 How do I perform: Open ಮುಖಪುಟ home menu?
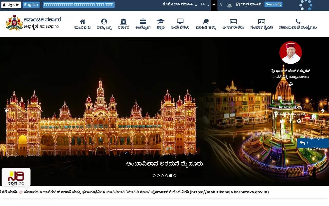click(x=83, y=24)
